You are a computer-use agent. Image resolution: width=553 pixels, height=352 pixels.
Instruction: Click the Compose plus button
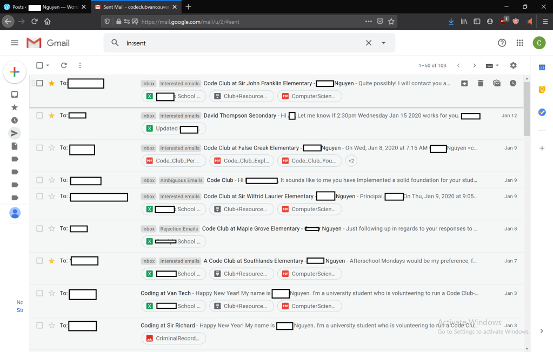[15, 72]
